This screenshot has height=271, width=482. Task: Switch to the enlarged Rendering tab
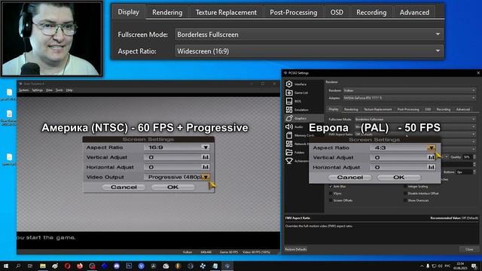click(x=167, y=12)
